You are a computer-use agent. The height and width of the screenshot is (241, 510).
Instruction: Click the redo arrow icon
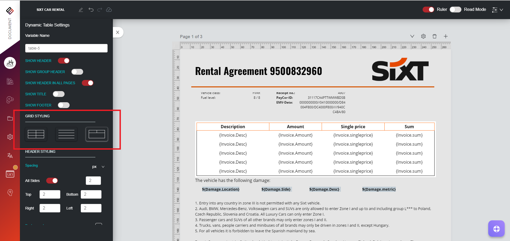(x=100, y=10)
